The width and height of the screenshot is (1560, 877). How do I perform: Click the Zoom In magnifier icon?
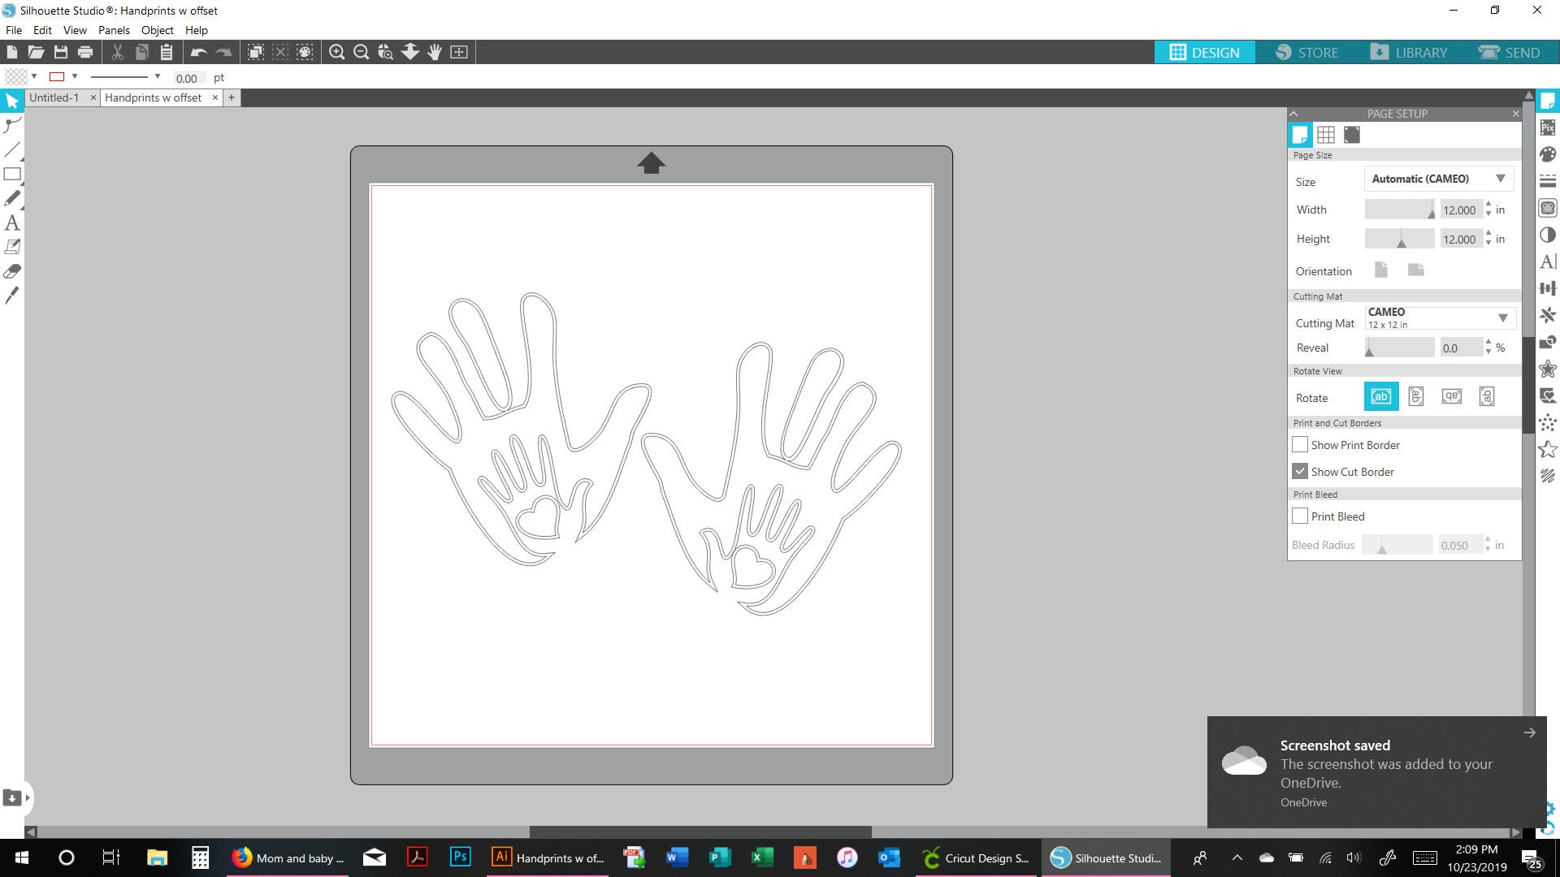336,52
